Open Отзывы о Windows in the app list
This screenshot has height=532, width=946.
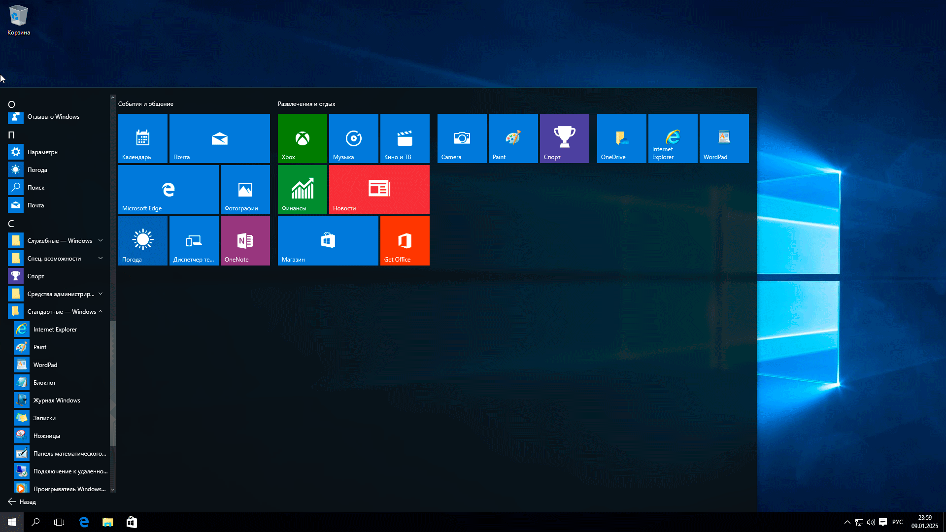click(x=58, y=117)
